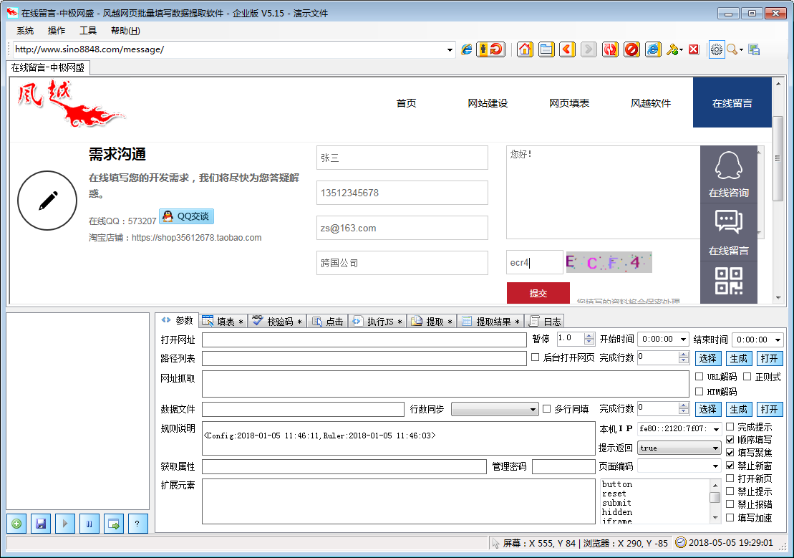794x558 pixels.
Task: Check the 完成提示 checkbox
Action: 730,427
